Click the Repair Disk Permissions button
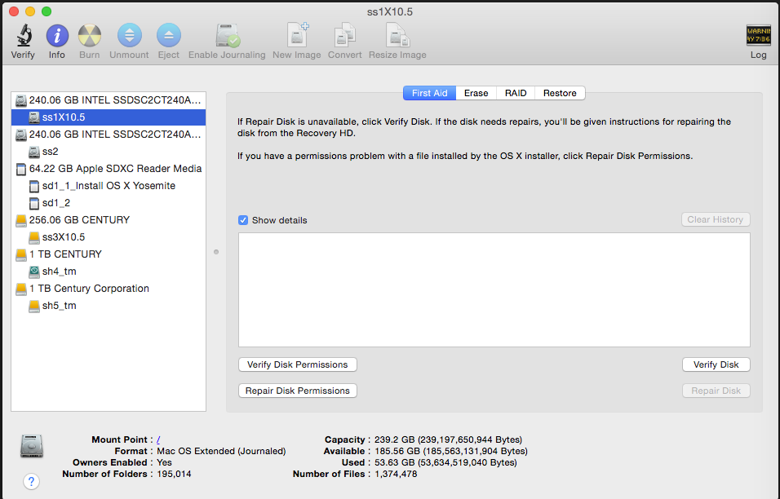 [297, 391]
